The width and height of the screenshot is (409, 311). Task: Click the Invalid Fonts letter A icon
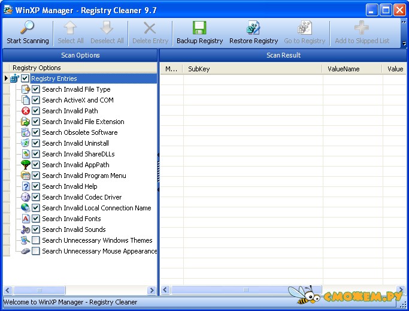(26, 219)
